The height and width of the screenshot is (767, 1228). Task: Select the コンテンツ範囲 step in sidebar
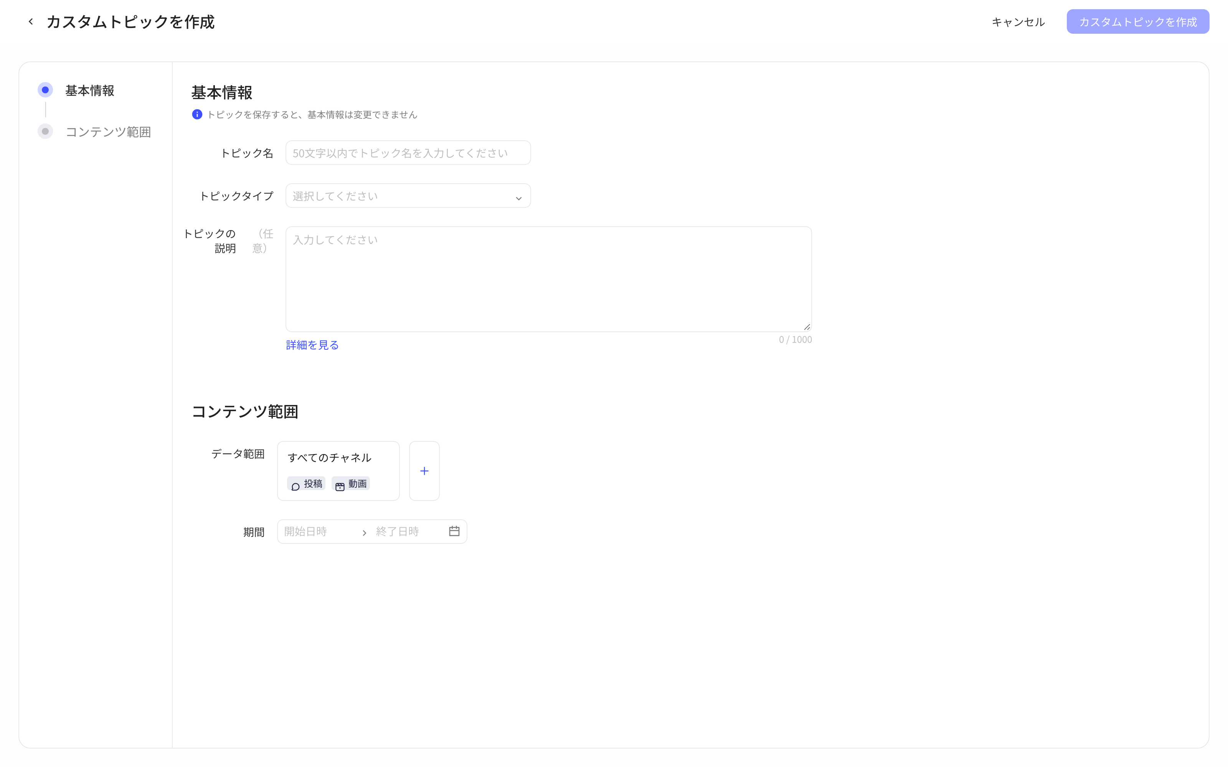point(95,132)
